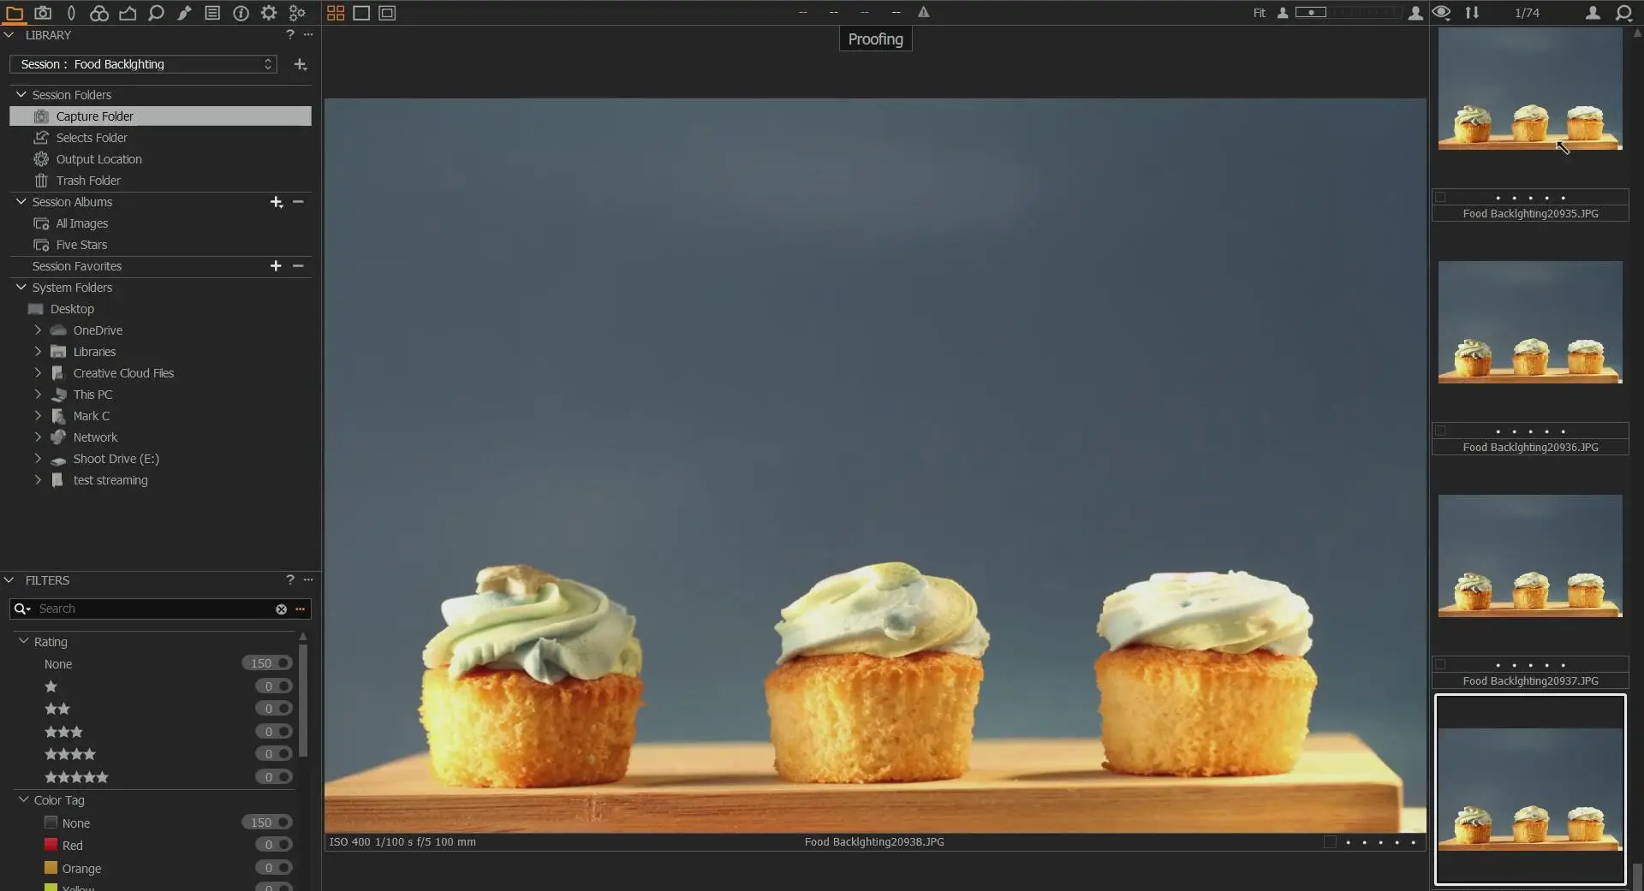Collapse Session Albums section
Screen dimensions: 1644x891
pos(21,202)
